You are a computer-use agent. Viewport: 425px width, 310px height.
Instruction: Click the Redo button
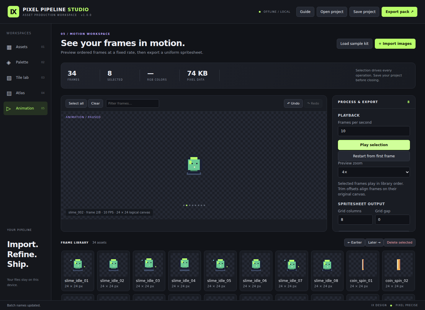tap(313, 103)
